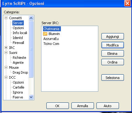Open Ignora under DCC
Viewport: 132px width, 113px height.
click(x=18, y=92)
